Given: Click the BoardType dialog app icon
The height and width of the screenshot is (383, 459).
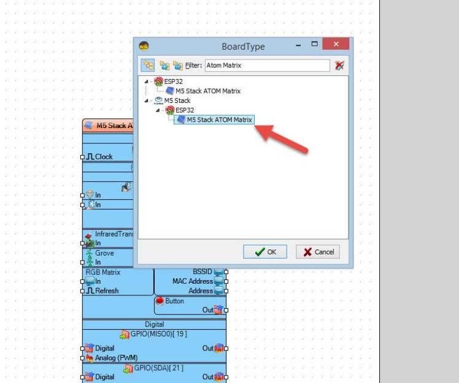Looking at the screenshot, I should pos(144,46).
